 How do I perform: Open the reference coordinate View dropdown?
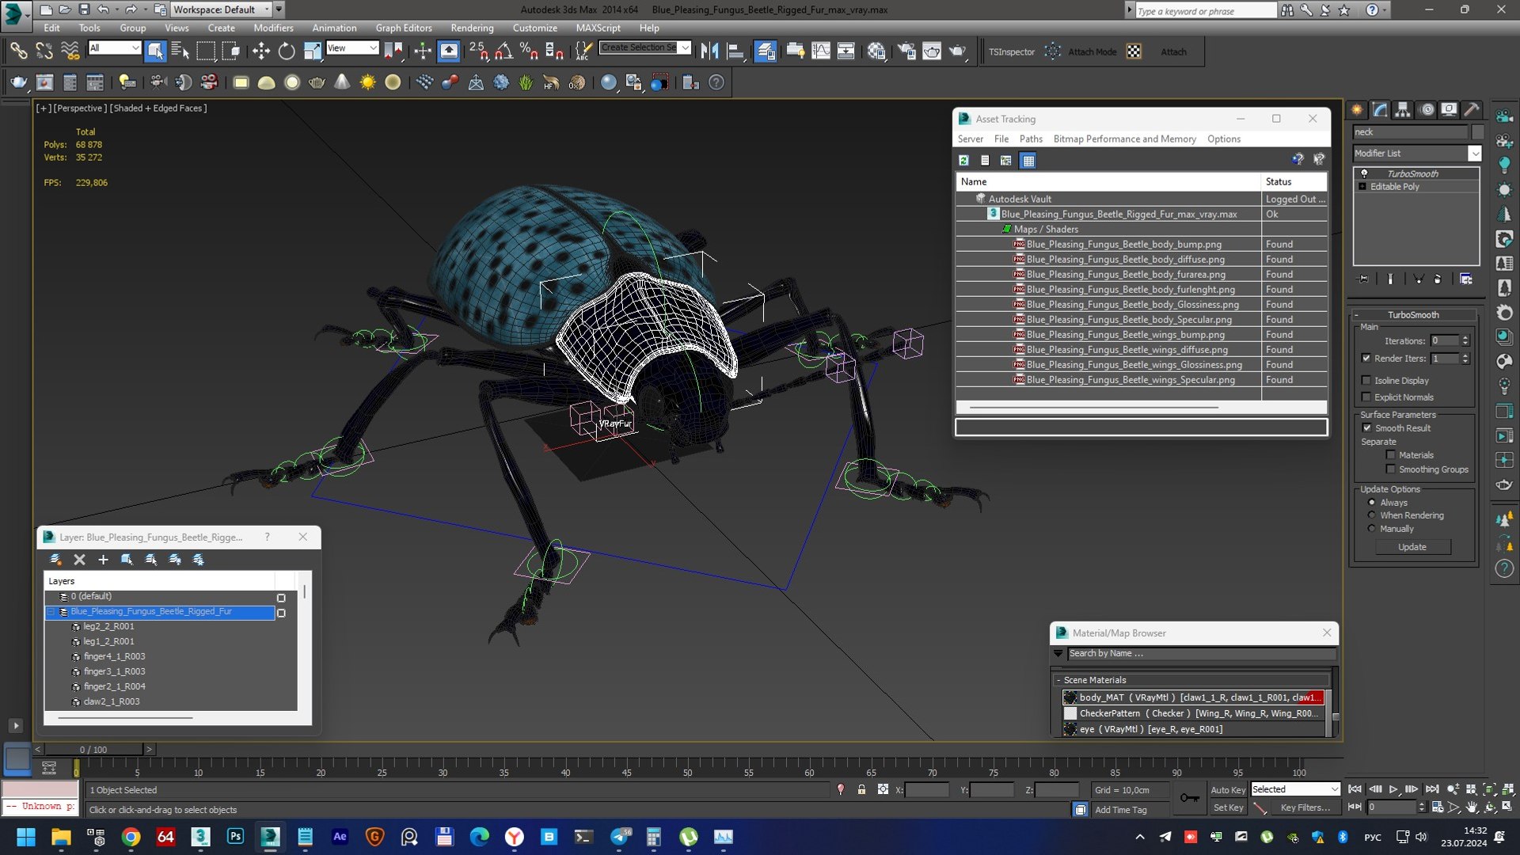click(x=352, y=48)
